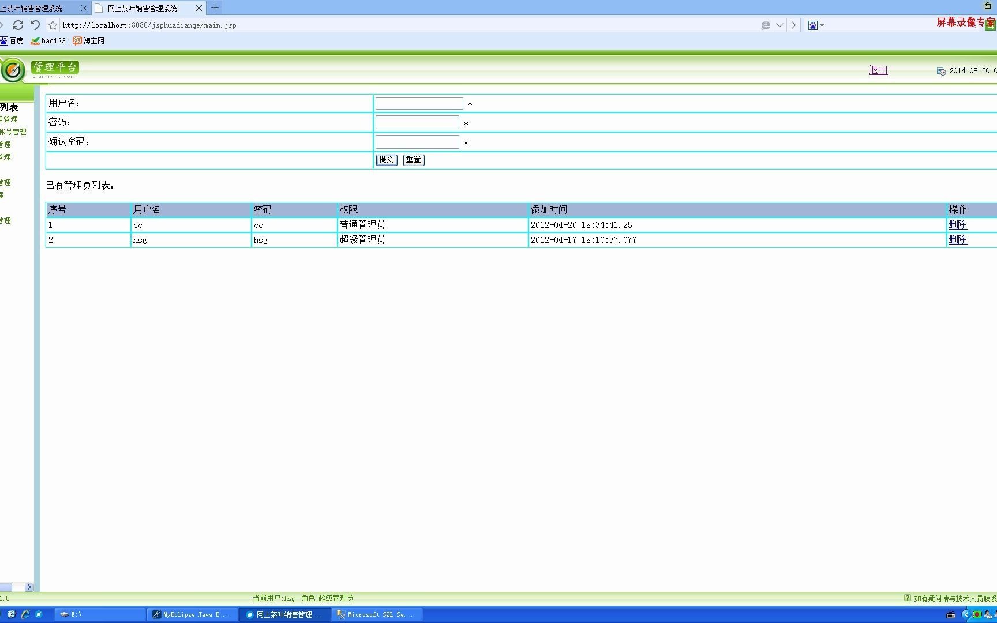The height and width of the screenshot is (623, 997).
Task: Close the active 网上茶叶销售管理系统 tab
Action: pos(199,8)
